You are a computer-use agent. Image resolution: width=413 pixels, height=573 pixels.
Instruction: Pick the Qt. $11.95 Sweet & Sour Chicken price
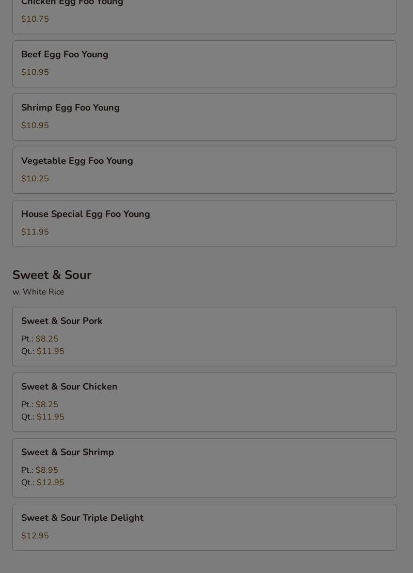[x=50, y=417]
